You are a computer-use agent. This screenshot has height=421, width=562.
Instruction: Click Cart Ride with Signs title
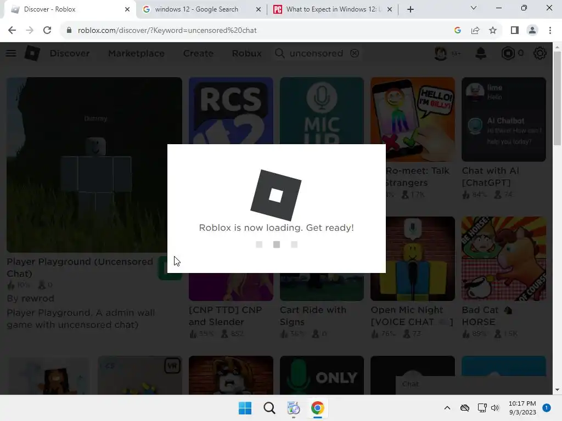click(x=313, y=316)
